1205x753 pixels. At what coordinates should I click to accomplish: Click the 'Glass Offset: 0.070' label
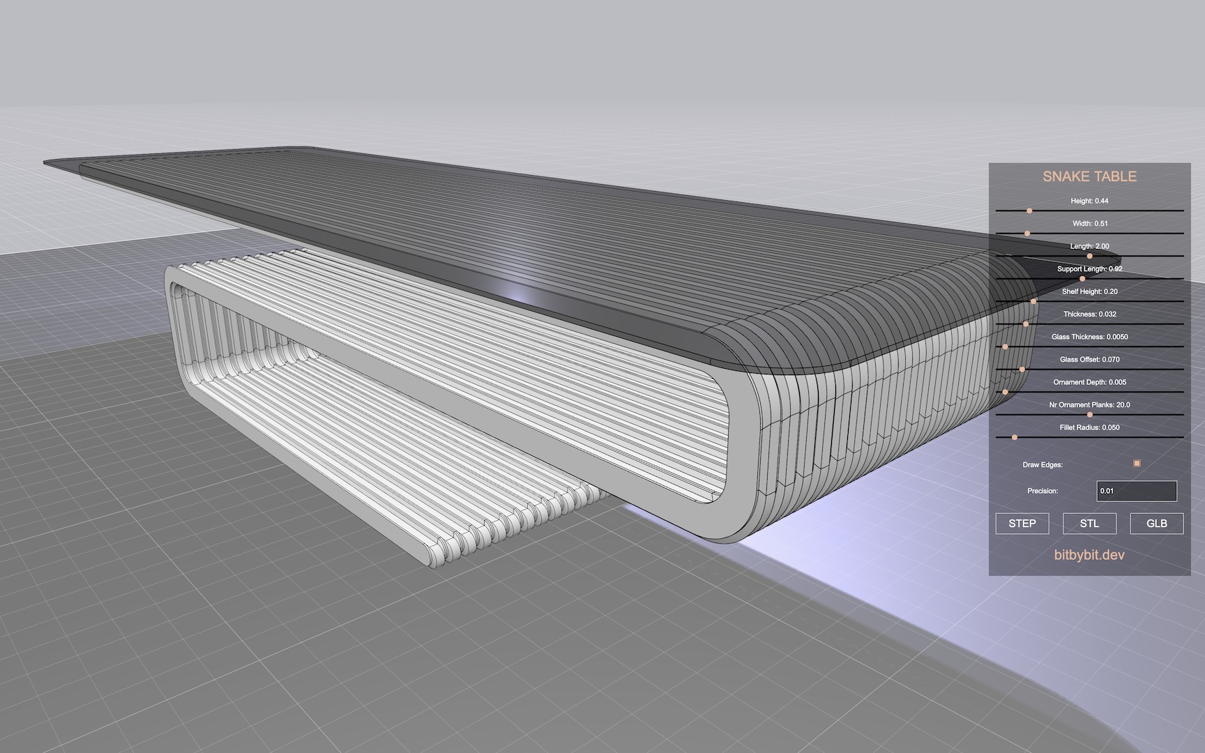1089,359
